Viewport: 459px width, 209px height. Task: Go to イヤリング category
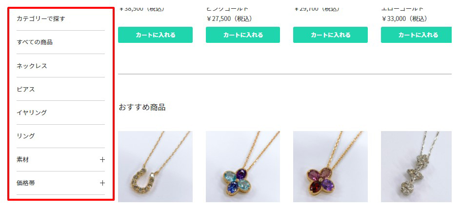(32, 113)
